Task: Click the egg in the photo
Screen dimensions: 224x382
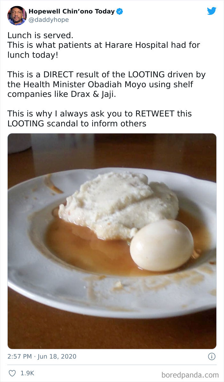Action: coord(162,245)
